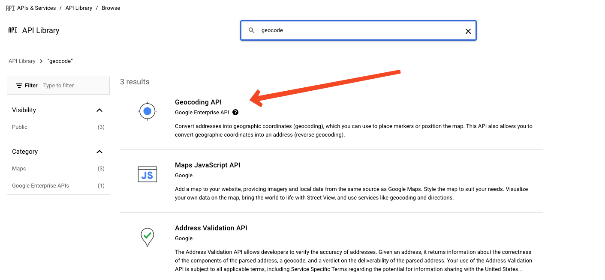Click API Library link above filters
The width and height of the screenshot is (605, 280).
pyautogui.click(x=22, y=61)
